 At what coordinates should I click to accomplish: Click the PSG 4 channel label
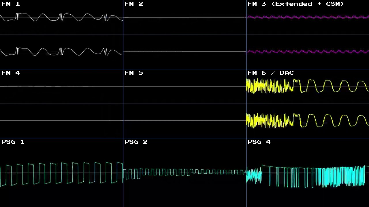(x=259, y=142)
